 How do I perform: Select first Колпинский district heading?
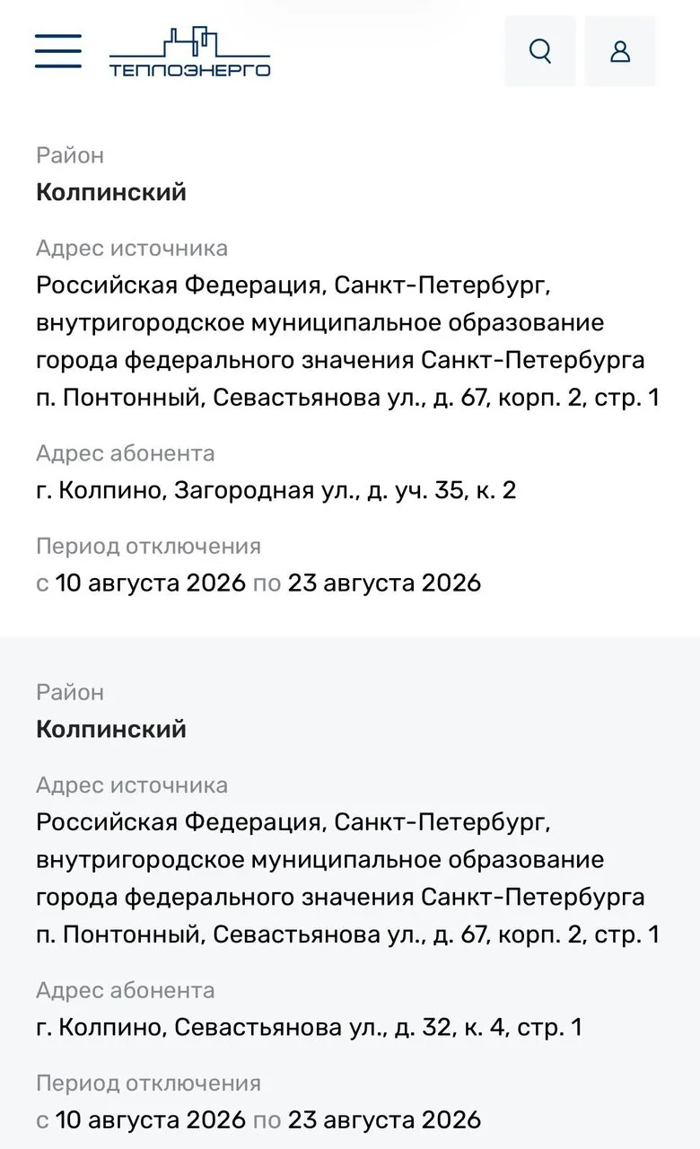coord(111,192)
